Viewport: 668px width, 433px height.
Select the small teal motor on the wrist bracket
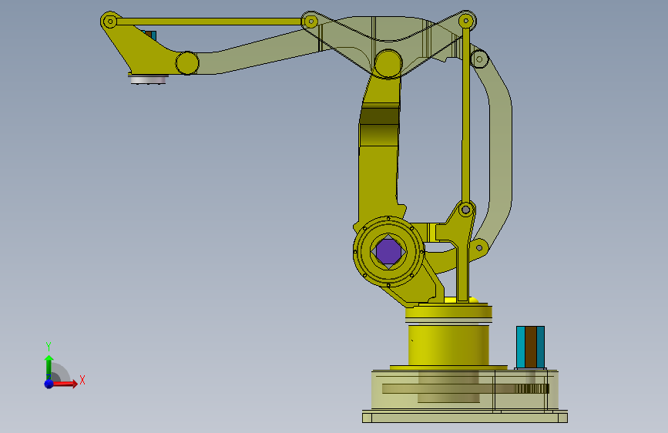[x=151, y=35]
